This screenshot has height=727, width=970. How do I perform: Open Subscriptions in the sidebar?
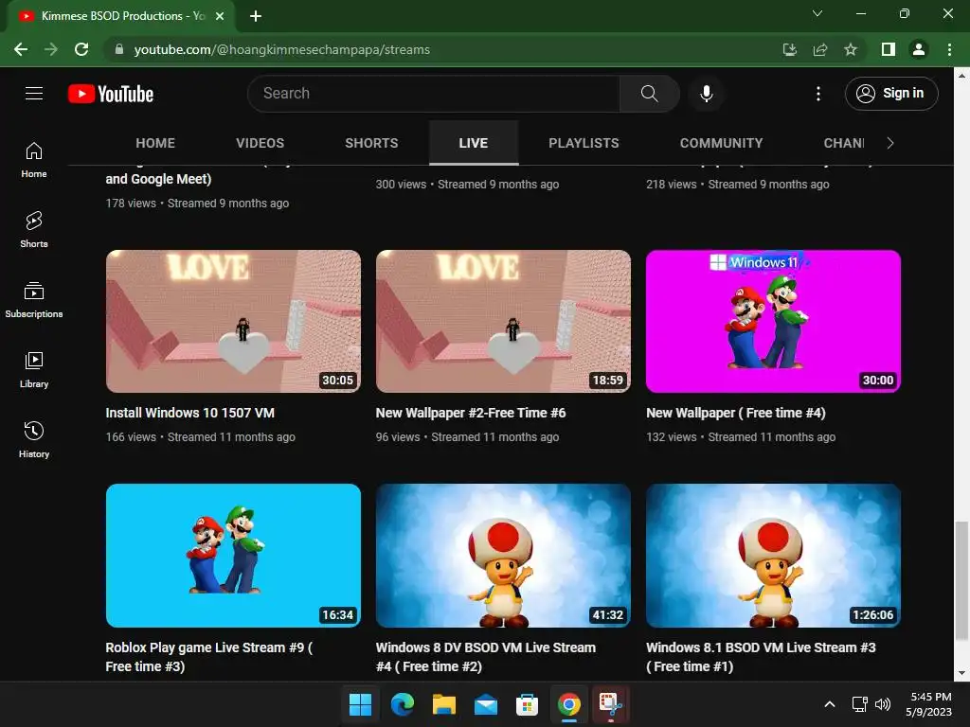click(x=34, y=300)
